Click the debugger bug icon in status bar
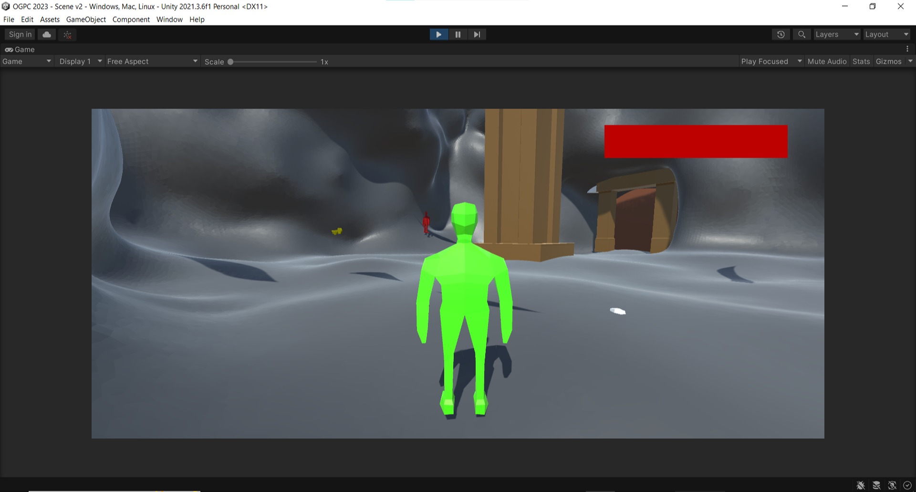The image size is (916, 492). (x=861, y=485)
